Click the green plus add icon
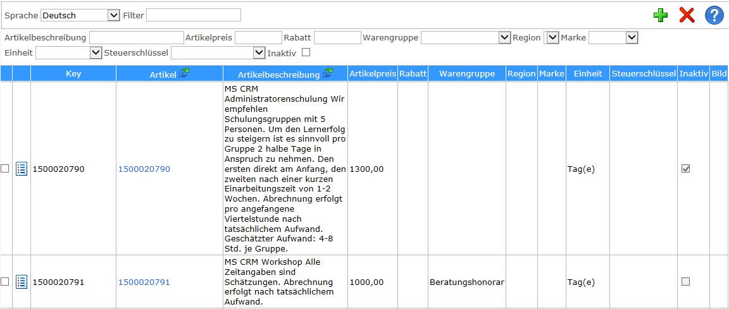This screenshot has width=729, height=309. pyautogui.click(x=661, y=15)
